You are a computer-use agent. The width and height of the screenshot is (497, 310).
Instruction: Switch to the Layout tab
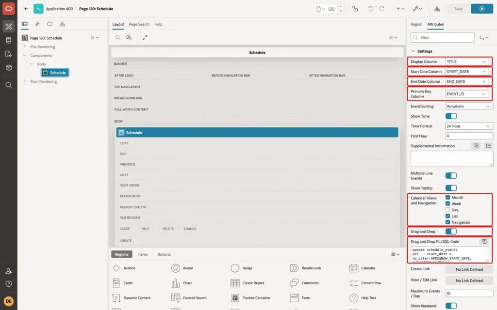(118, 24)
